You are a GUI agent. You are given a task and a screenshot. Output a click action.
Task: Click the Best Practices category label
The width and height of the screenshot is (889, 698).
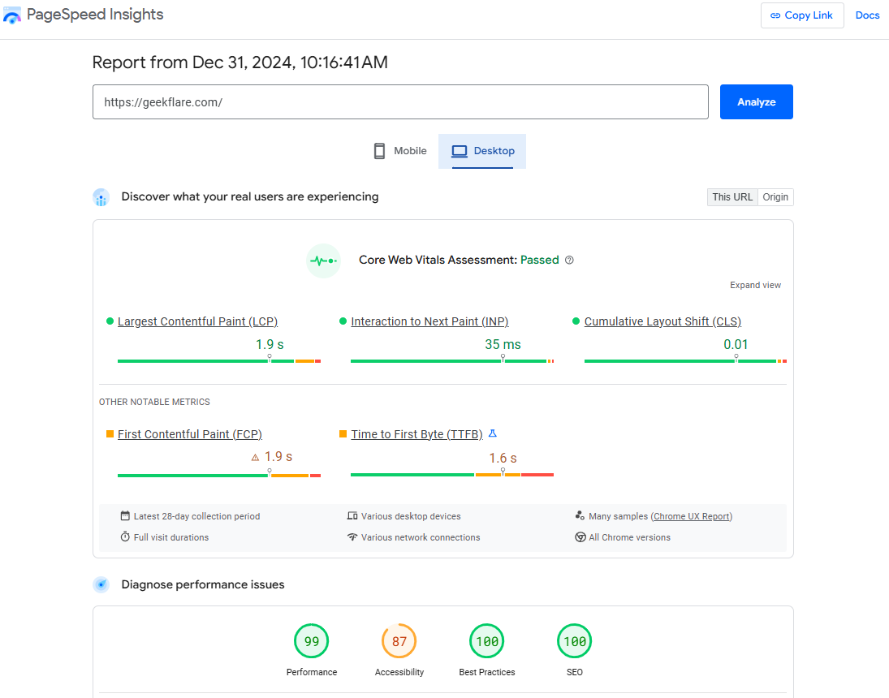coord(487,672)
